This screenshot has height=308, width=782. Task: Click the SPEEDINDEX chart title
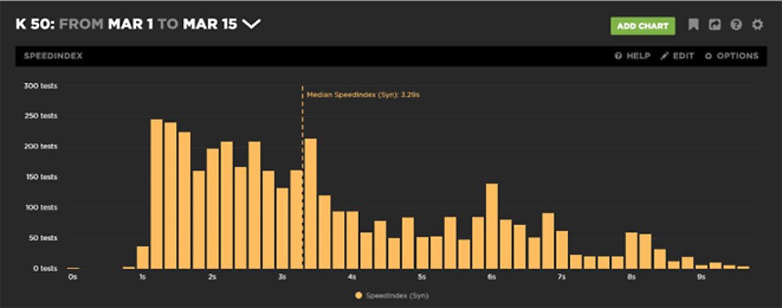click(53, 56)
